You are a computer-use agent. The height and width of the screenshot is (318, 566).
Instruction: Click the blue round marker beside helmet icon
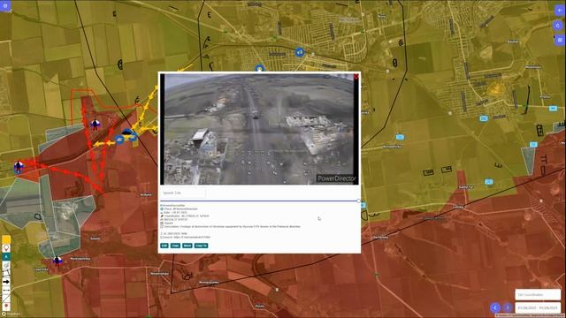coord(119,139)
